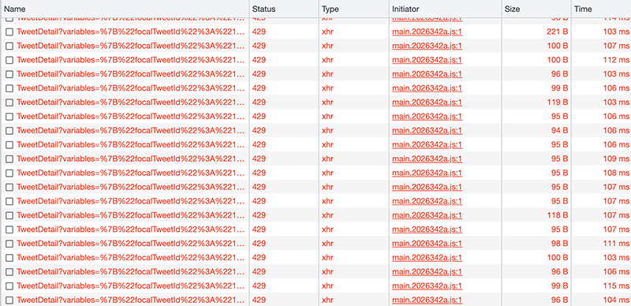Tick the checkbox of the 118 B request
Image resolution: width=631 pixels, height=306 pixels.
tap(9, 215)
